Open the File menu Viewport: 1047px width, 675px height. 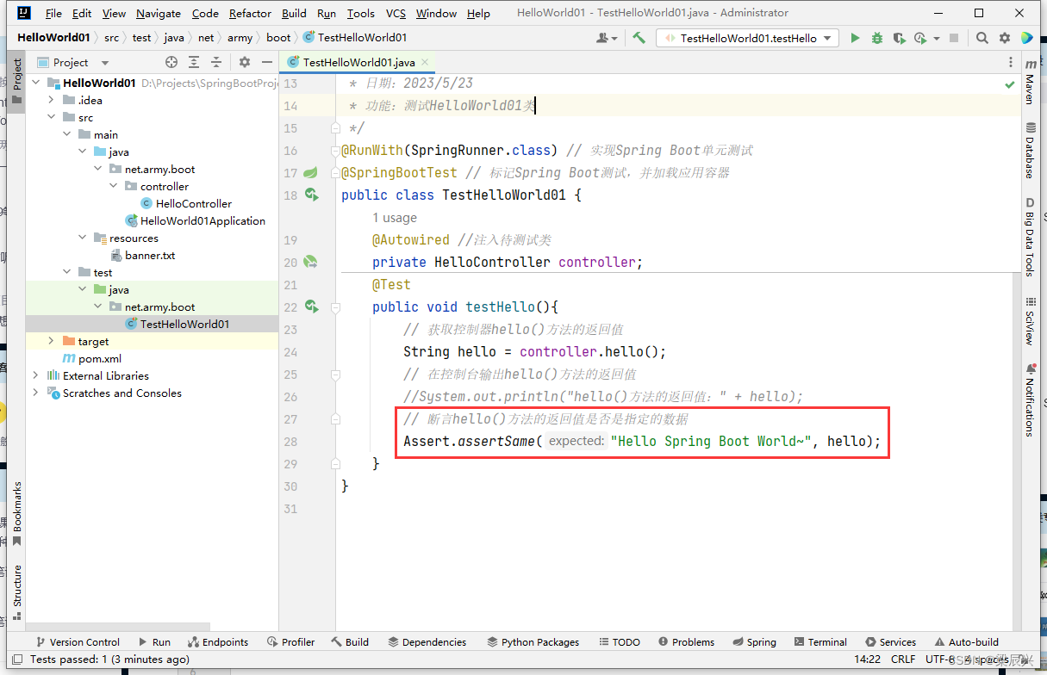click(x=53, y=13)
